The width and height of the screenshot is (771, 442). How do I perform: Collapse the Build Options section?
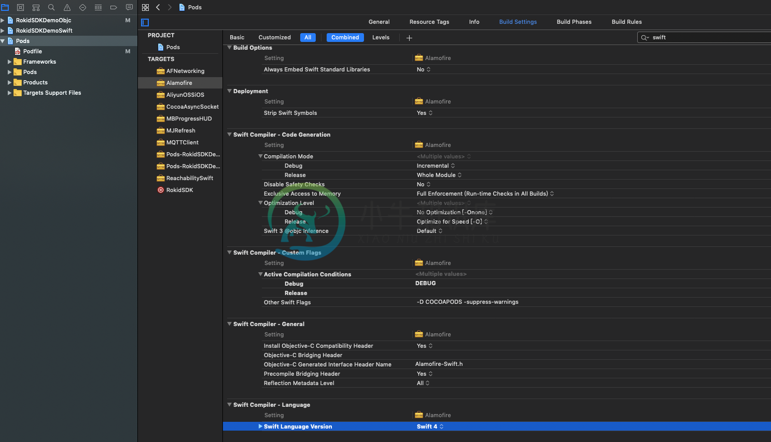230,48
